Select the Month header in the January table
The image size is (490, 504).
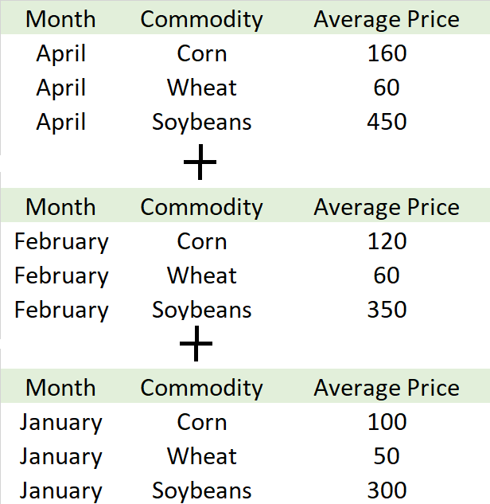(x=60, y=388)
